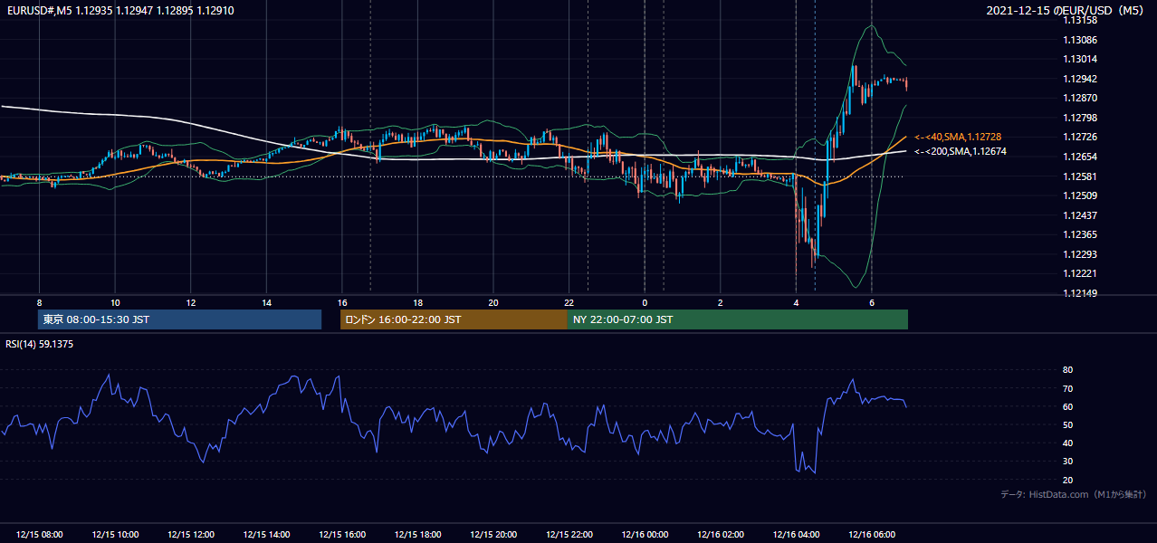Click the 12/15 12:00 date axis label
The height and width of the screenshot is (543, 1157).
click(x=191, y=535)
